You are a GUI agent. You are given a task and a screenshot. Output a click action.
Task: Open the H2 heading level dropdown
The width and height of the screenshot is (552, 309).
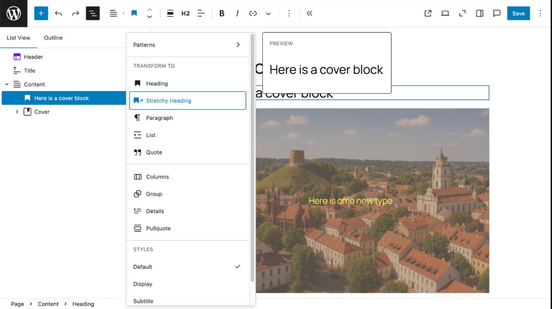(185, 14)
